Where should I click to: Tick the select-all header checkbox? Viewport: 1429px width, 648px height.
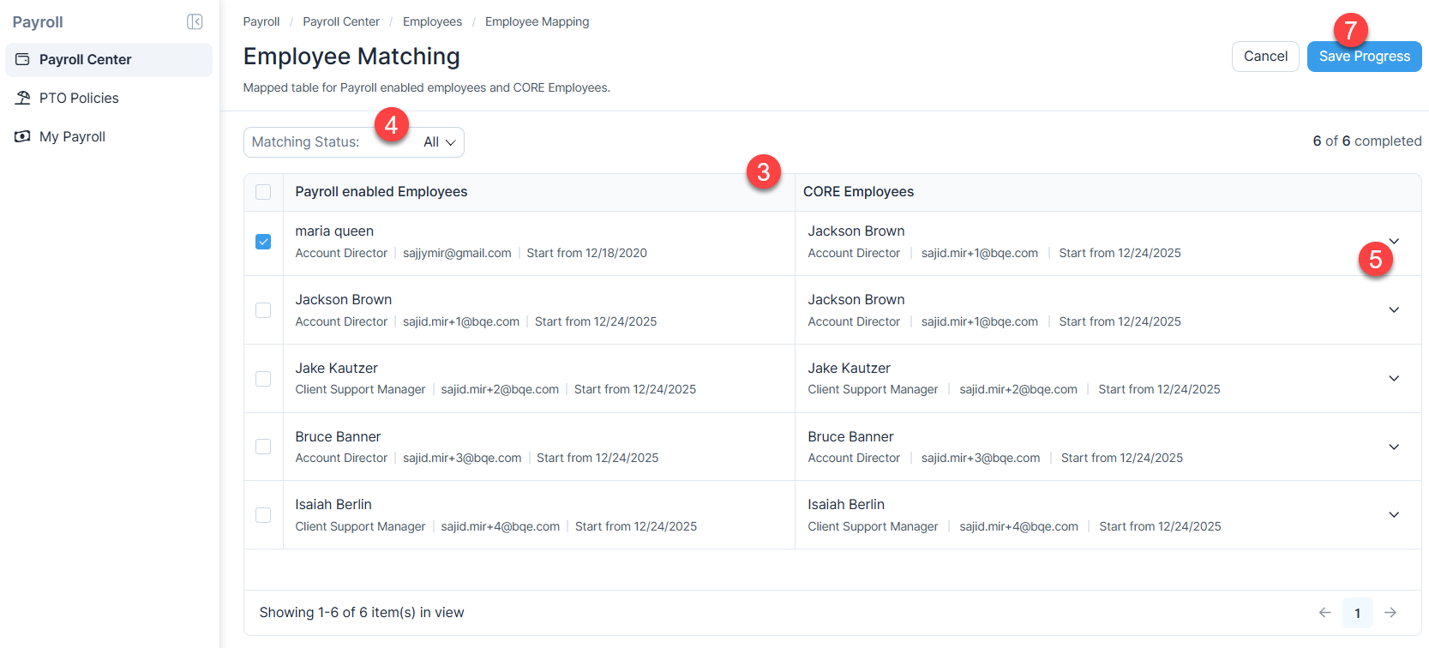263,192
